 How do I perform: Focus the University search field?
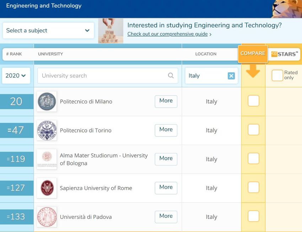(108, 76)
